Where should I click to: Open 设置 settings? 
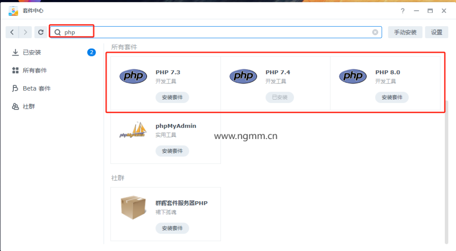[x=436, y=32]
